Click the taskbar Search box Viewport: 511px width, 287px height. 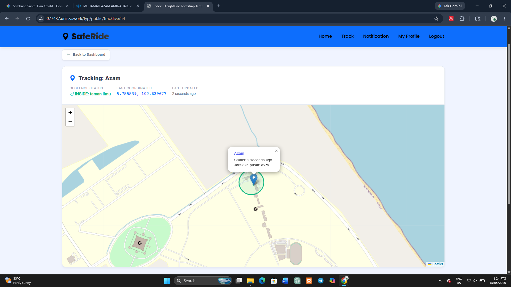(203, 281)
